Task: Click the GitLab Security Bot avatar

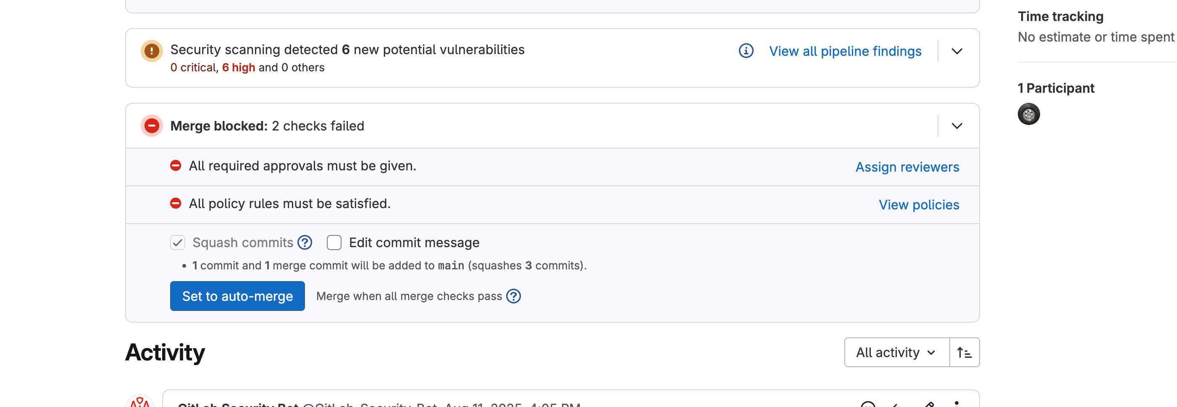Action: click(x=140, y=402)
